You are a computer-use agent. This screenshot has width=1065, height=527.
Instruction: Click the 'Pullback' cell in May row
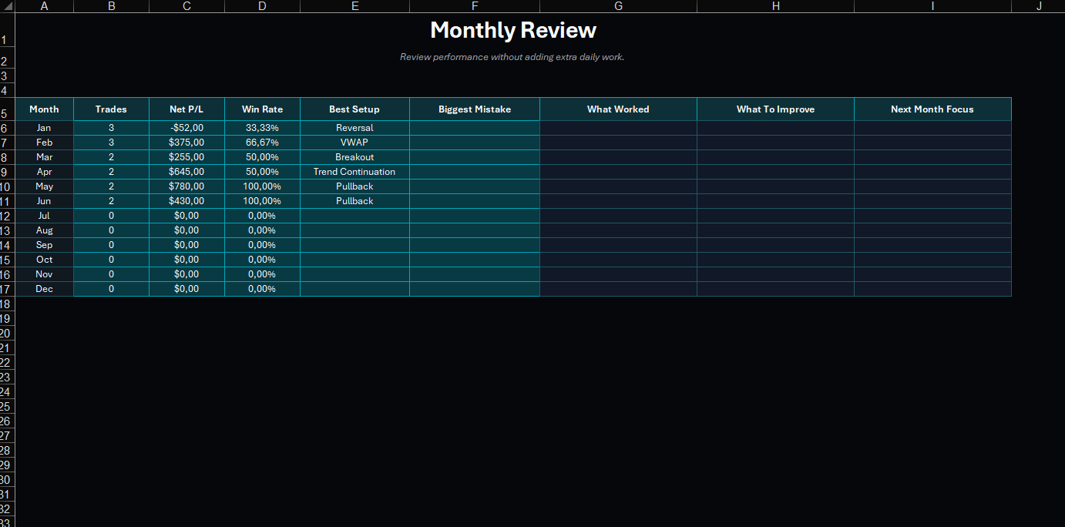(x=354, y=186)
